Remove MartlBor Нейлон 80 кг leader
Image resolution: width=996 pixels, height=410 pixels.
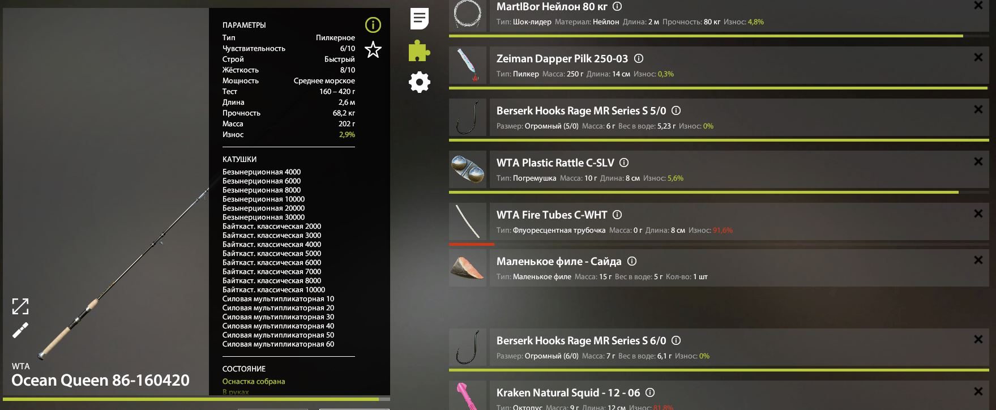pyautogui.click(x=978, y=6)
